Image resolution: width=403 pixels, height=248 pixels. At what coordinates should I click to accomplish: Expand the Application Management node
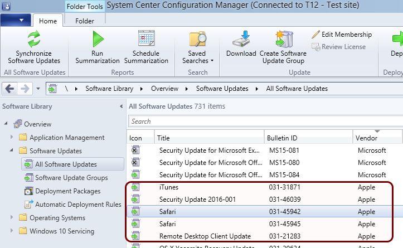(12, 137)
